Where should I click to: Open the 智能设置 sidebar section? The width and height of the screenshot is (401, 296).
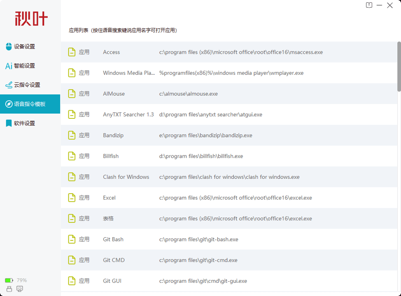pos(30,66)
